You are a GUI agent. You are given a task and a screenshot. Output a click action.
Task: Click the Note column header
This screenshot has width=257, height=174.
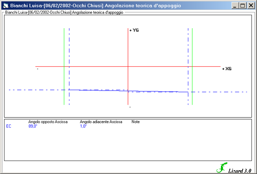pyautogui.click(x=136, y=122)
